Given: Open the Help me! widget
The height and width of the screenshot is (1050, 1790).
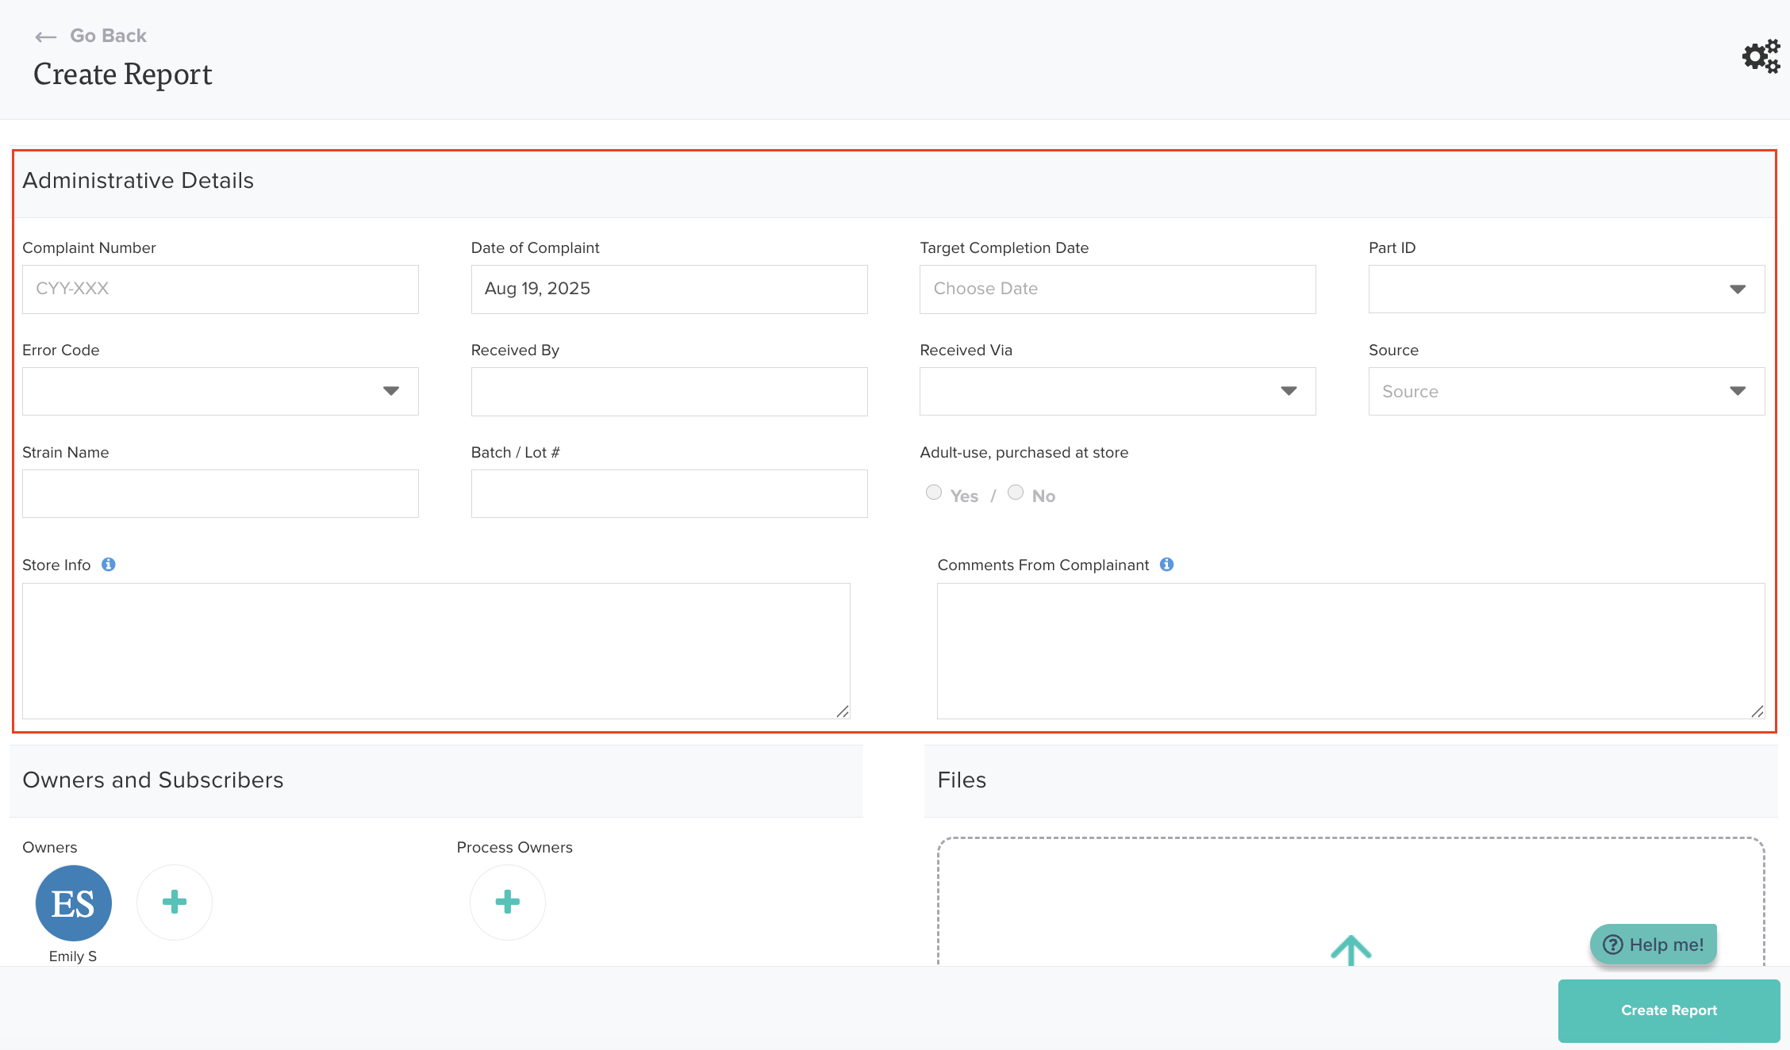Looking at the screenshot, I should coord(1654,945).
